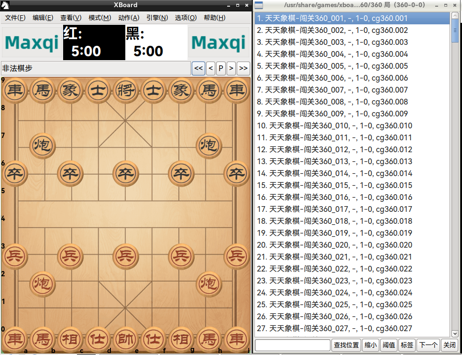Focus the game list search input field
The width and height of the screenshot is (462, 355).
[x=293, y=345]
